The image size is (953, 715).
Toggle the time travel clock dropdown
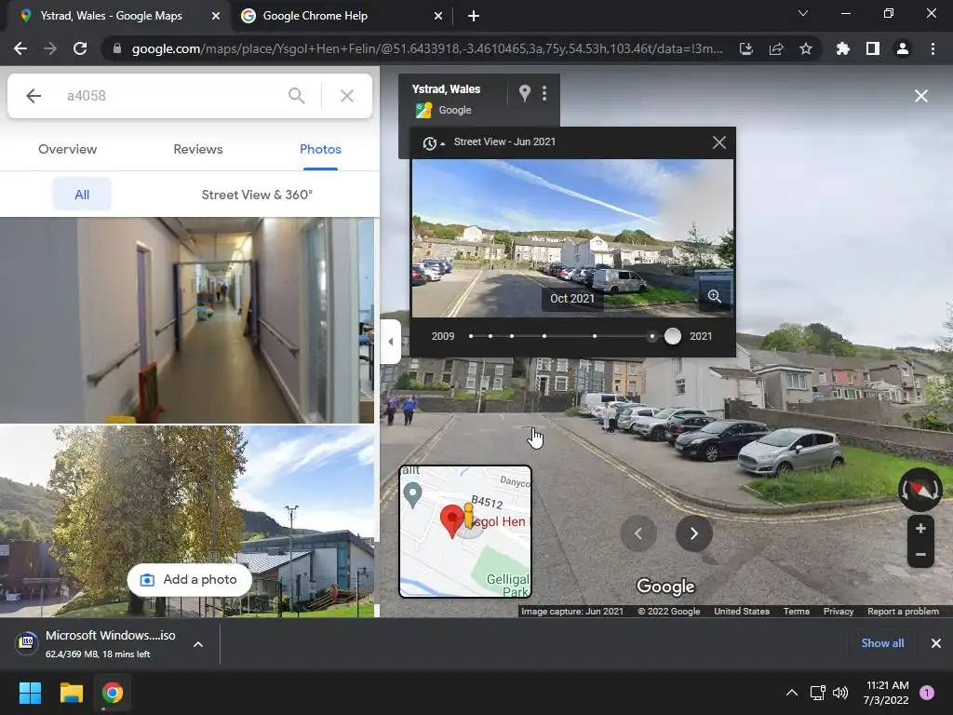(x=434, y=142)
